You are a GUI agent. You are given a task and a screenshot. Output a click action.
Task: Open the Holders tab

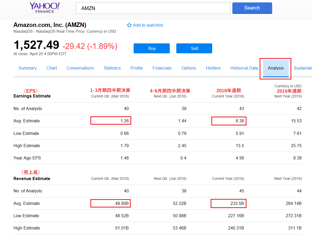213,68
